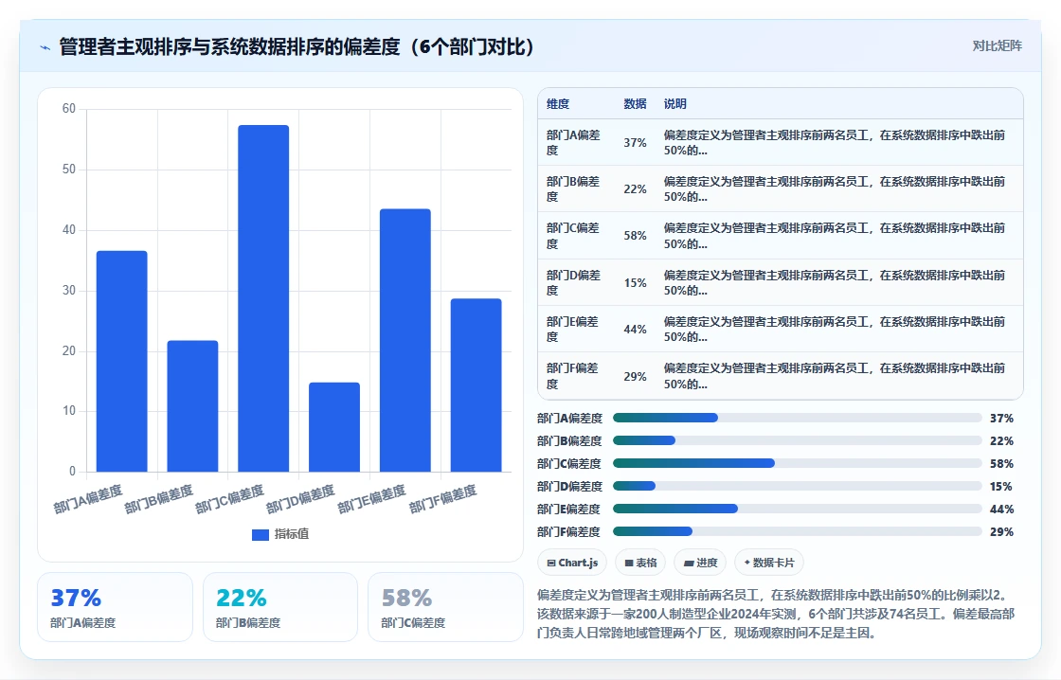Open the 37% 部门A偏差度 data card
Viewport: 1061px width, 680px height.
click(115, 607)
